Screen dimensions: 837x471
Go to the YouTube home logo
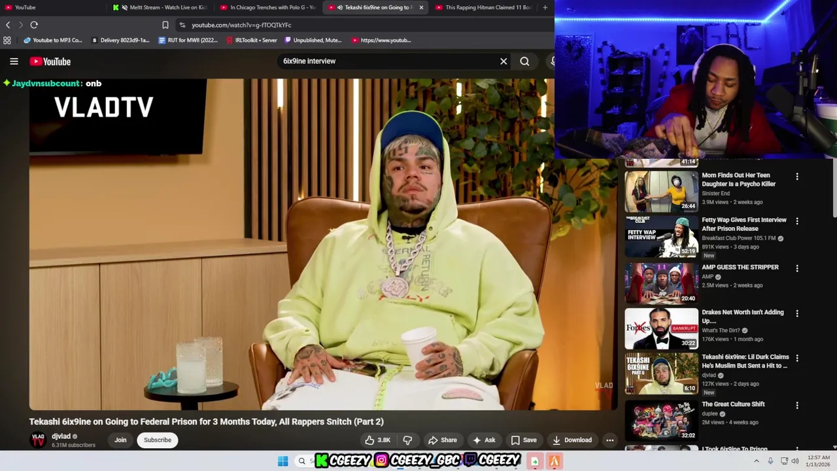pyautogui.click(x=50, y=61)
